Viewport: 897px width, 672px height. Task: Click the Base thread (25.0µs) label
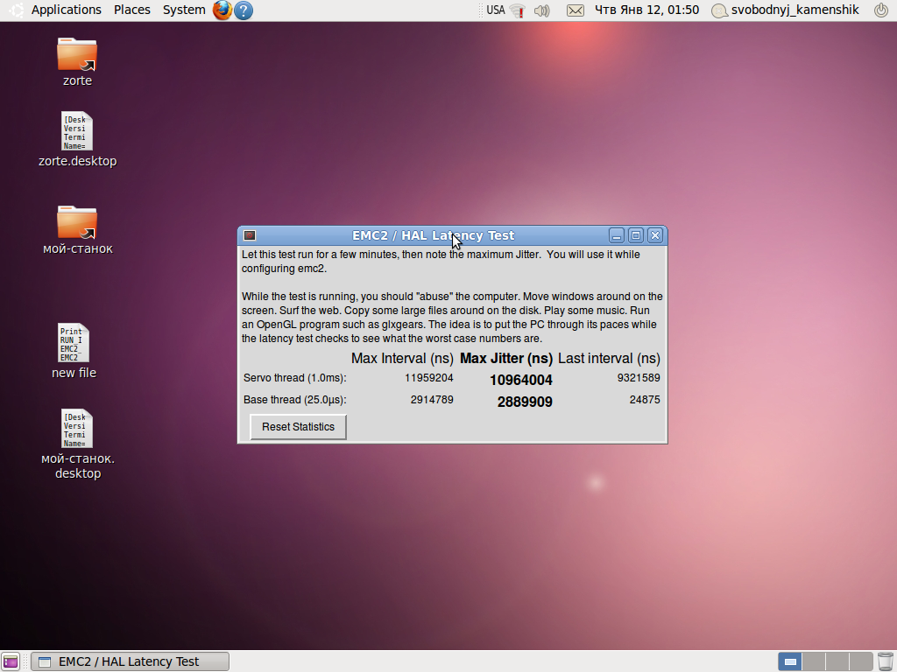[x=294, y=399]
